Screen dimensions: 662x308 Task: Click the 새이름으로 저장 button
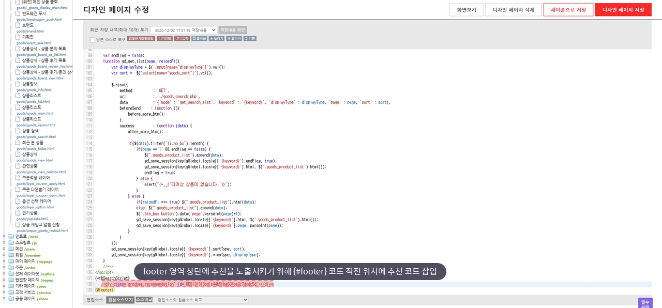[568, 10]
